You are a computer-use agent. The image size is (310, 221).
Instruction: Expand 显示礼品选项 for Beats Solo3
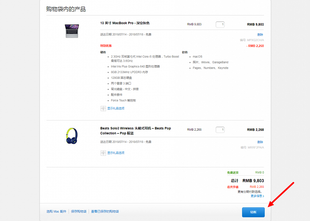(116, 153)
